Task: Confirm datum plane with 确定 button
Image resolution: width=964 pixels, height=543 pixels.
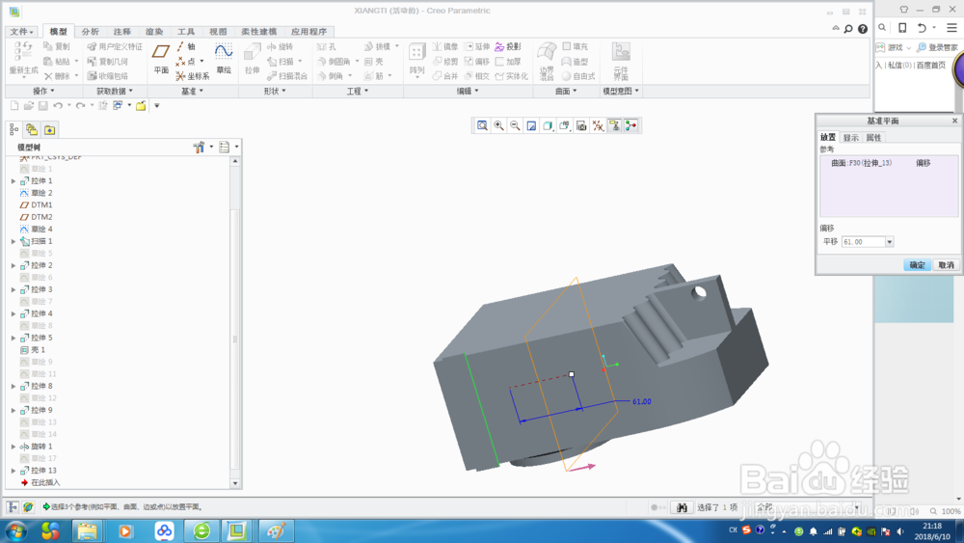Action: [917, 265]
